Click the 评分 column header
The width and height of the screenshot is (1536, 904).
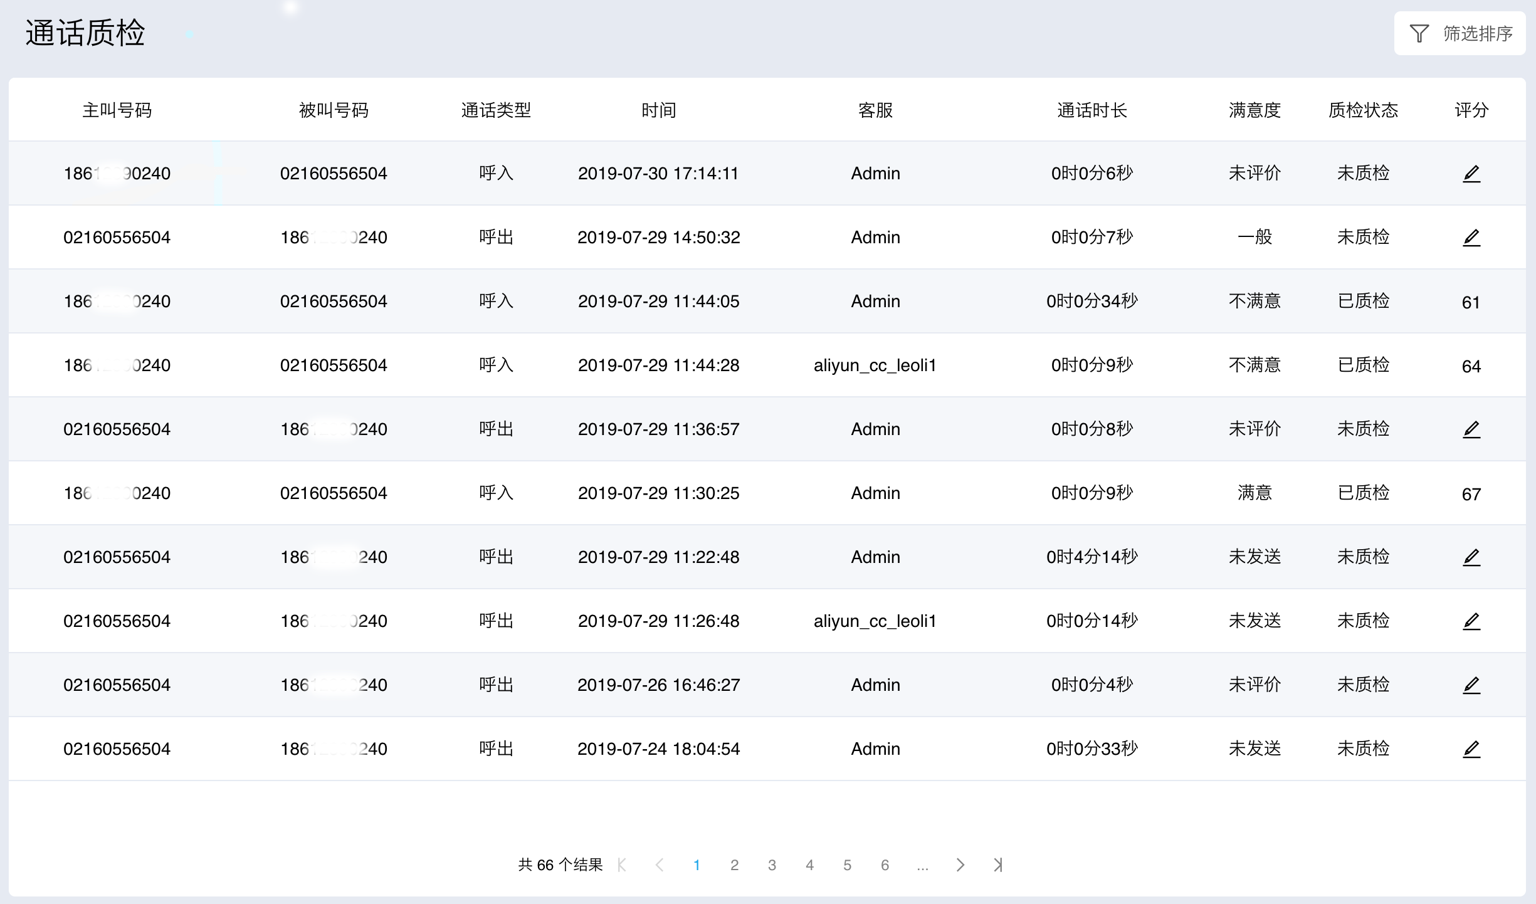pos(1471,110)
